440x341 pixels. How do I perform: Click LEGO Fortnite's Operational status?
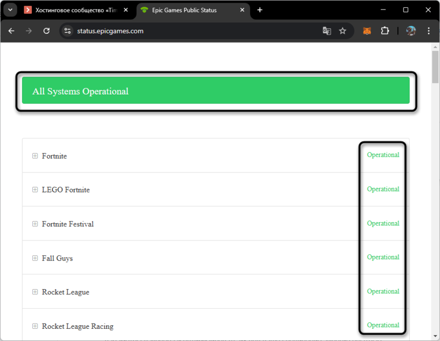click(383, 189)
